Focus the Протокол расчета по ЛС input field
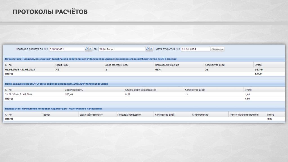288x162 pixels. (x=67, y=49)
